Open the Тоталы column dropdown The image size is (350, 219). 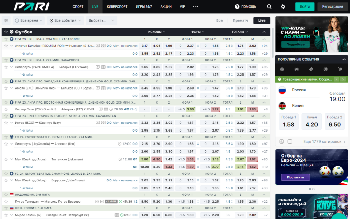(240, 32)
